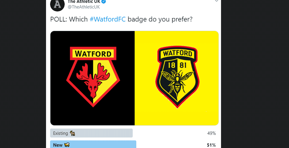Open the @TheAthleticUK handle link
The image size is (289, 148).
[x=84, y=7]
